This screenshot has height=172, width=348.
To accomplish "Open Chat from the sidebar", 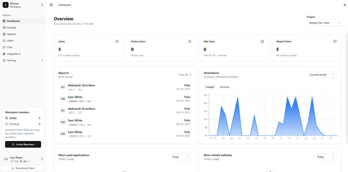I will pos(23,47).
